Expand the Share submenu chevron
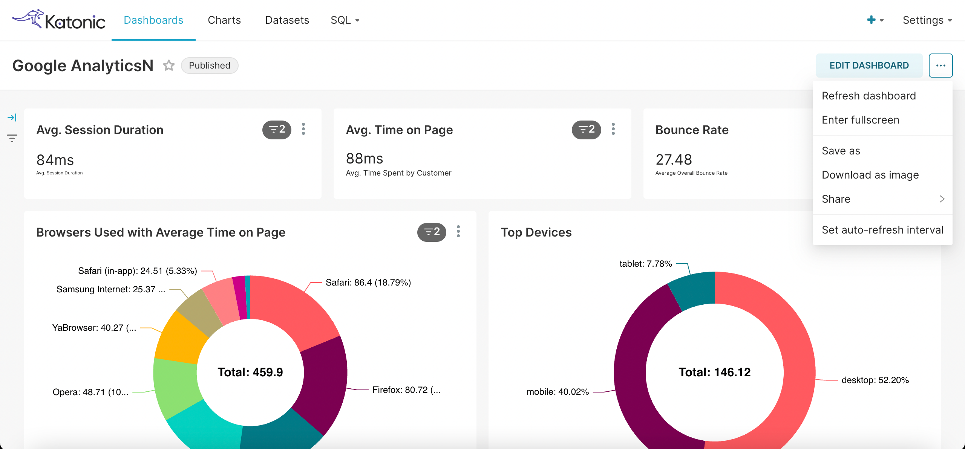965x449 pixels. (942, 199)
